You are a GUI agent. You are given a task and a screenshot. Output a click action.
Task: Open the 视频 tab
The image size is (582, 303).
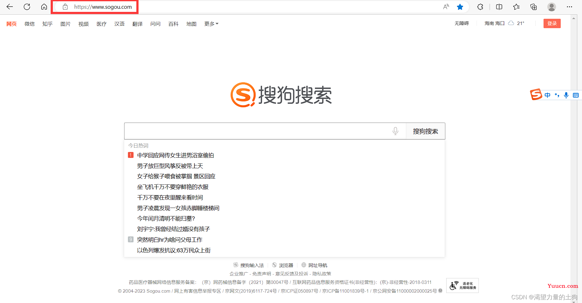[x=84, y=24]
